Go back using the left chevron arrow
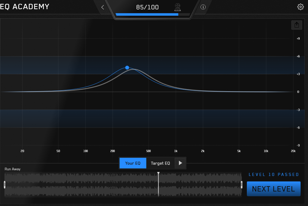The width and height of the screenshot is (308, 206). (x=103, y=7)
